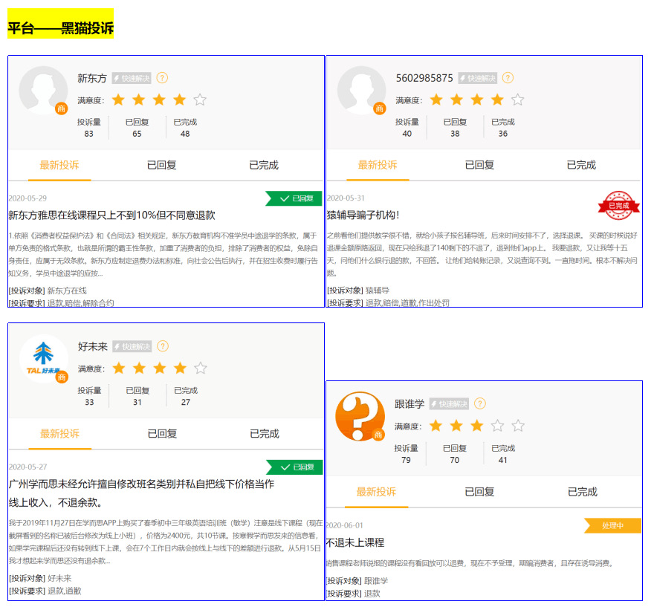Click 好未来 completed count 27
Image resolution: width=654 pixels, height=607 pixels.
pyautogui.click(x=186, y=402)
